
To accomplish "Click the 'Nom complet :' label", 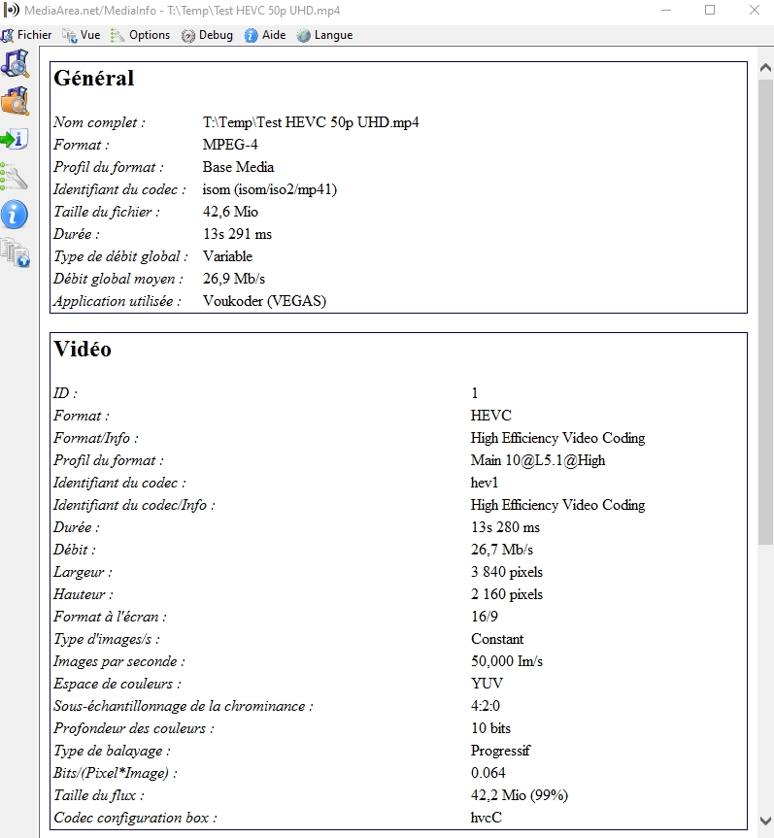I will point(99,122).
